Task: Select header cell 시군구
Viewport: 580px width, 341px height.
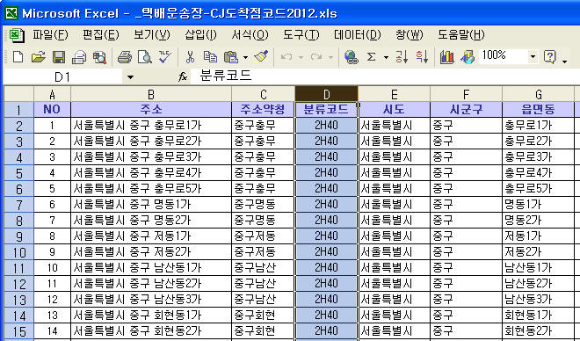Action: pyautogui.click(x=466, y=110)
